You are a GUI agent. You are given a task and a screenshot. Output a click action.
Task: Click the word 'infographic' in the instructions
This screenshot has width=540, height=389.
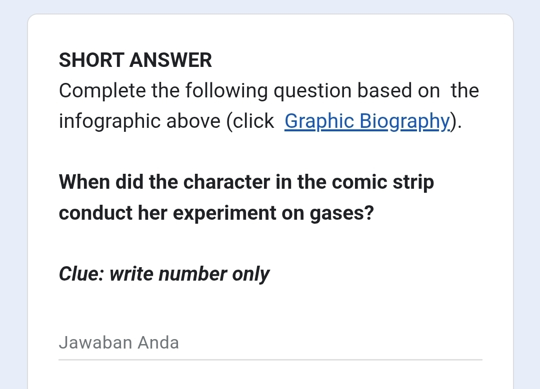[110, 121]
